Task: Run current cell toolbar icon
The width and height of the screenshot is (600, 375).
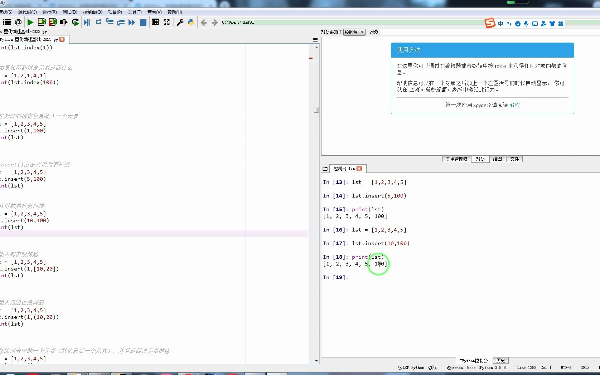Action: tap(42, 22)
